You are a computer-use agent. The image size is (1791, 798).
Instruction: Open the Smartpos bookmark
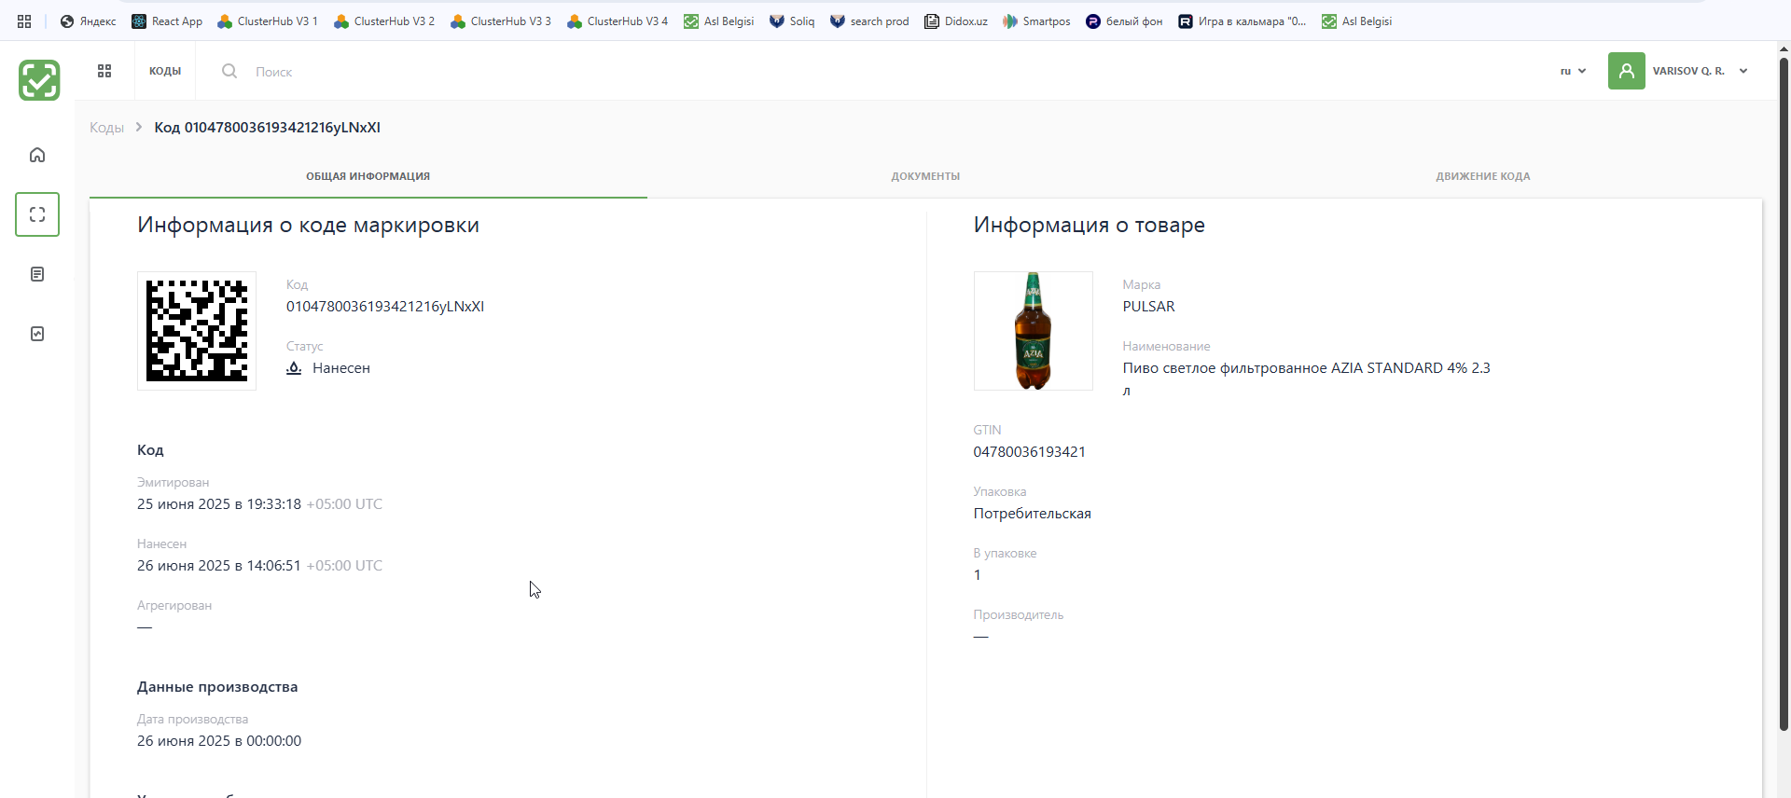point(1036,21)
